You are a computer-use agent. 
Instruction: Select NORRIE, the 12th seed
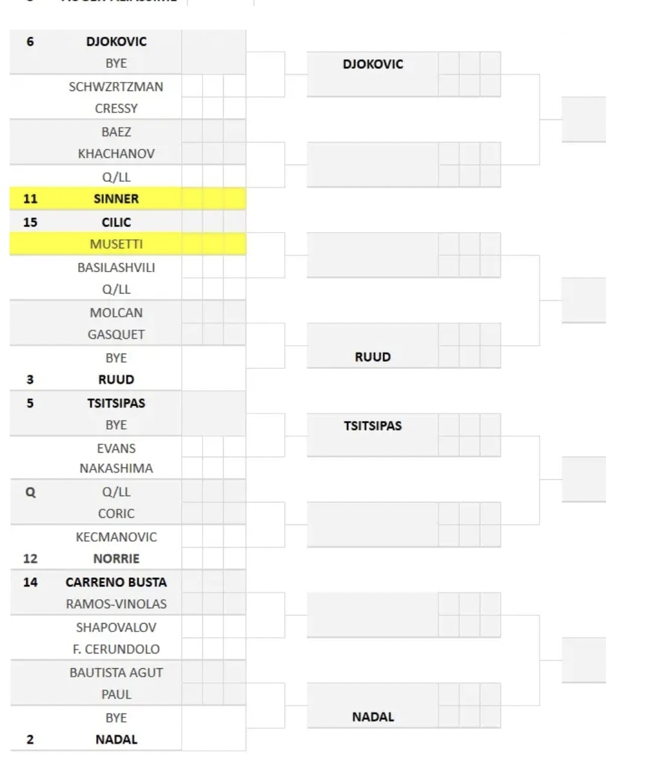click(x=116, y=559)
